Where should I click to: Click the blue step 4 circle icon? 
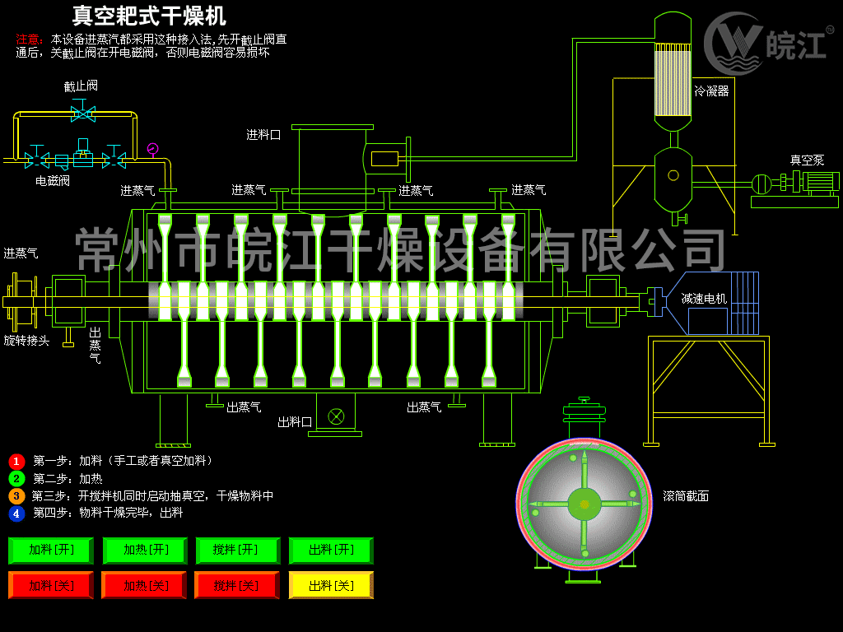[x=16, y=513]
